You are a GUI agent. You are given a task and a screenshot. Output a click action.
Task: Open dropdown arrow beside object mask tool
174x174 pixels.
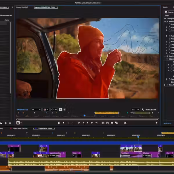[x=21, y=123]
